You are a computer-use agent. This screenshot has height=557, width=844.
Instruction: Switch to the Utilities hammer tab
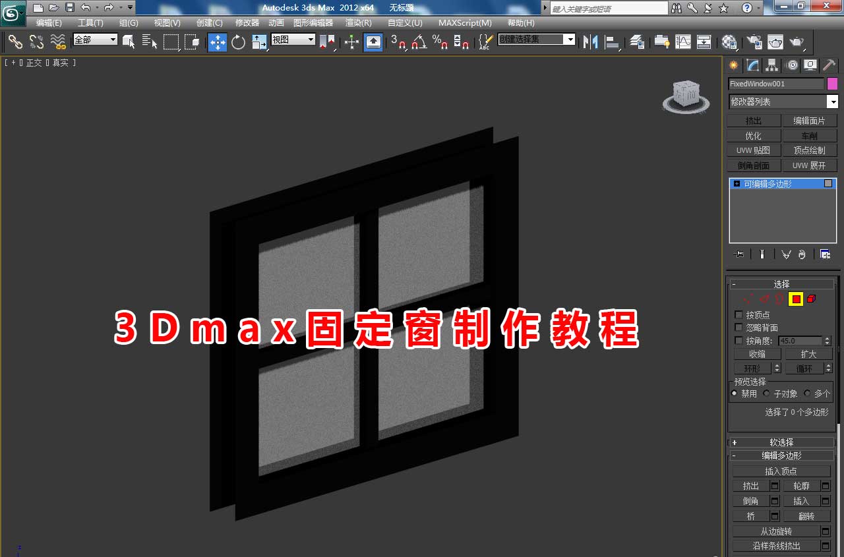[x=829, y=65]
